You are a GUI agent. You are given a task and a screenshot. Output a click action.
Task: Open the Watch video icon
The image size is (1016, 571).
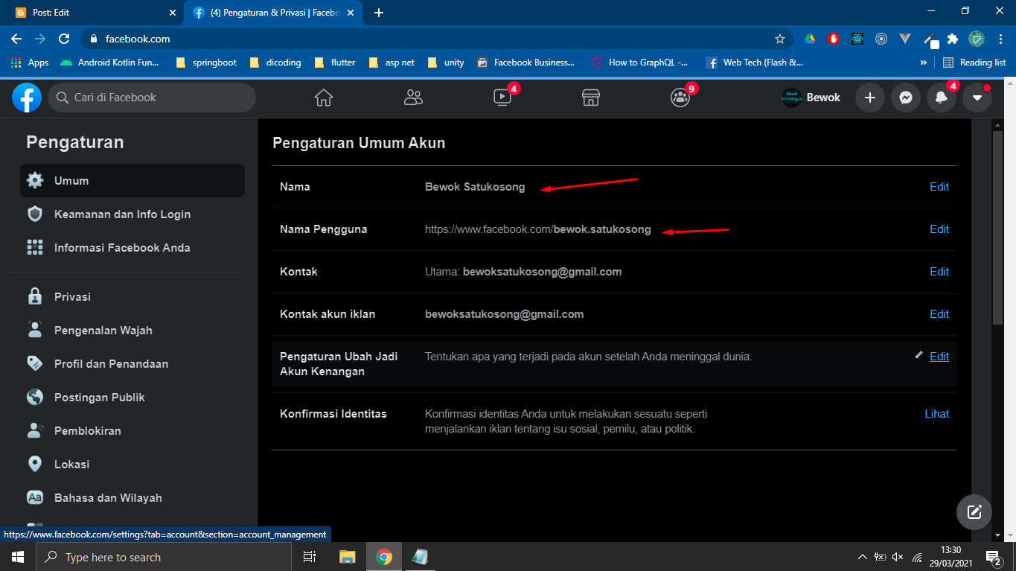502,98
